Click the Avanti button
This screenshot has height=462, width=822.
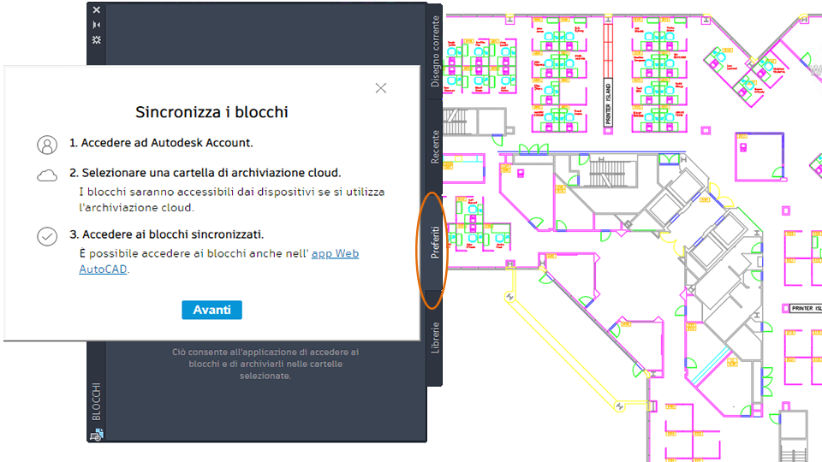(x=211, y=310)
